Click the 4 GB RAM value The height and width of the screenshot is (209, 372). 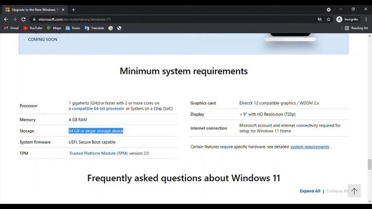click(x=78, y=120)
